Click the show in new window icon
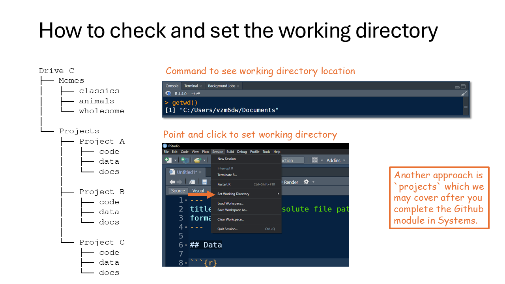 pyautogui.click(x=192, y=182)
